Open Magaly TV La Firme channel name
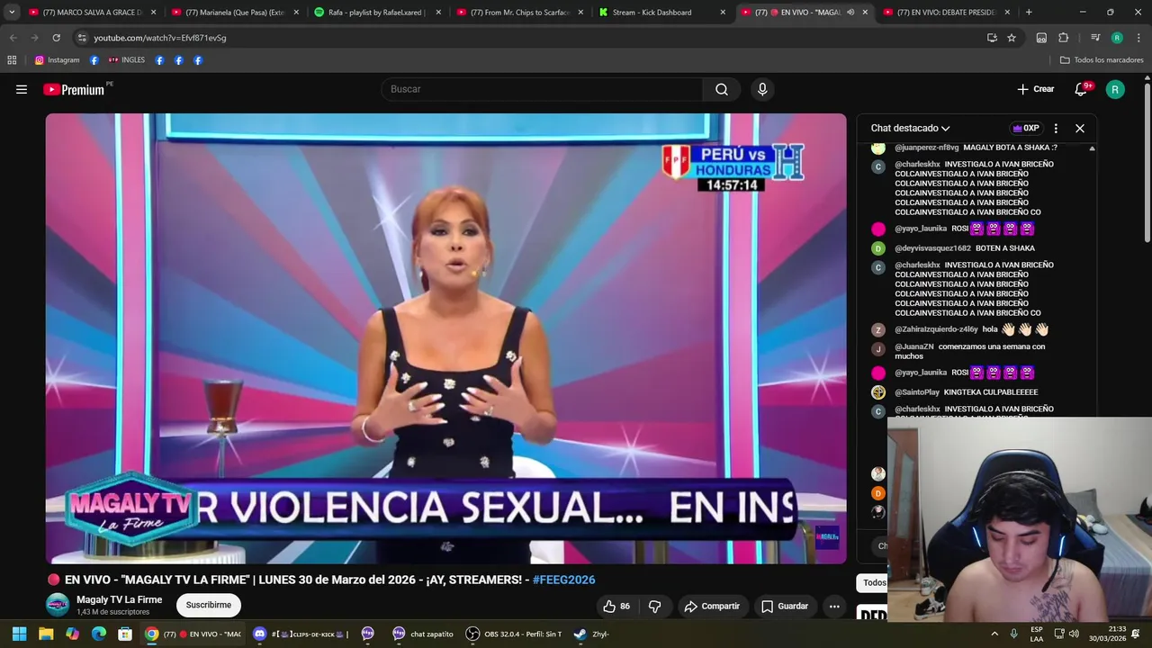The width and height of the screenshot is (1152, 648). pos(119,599)
